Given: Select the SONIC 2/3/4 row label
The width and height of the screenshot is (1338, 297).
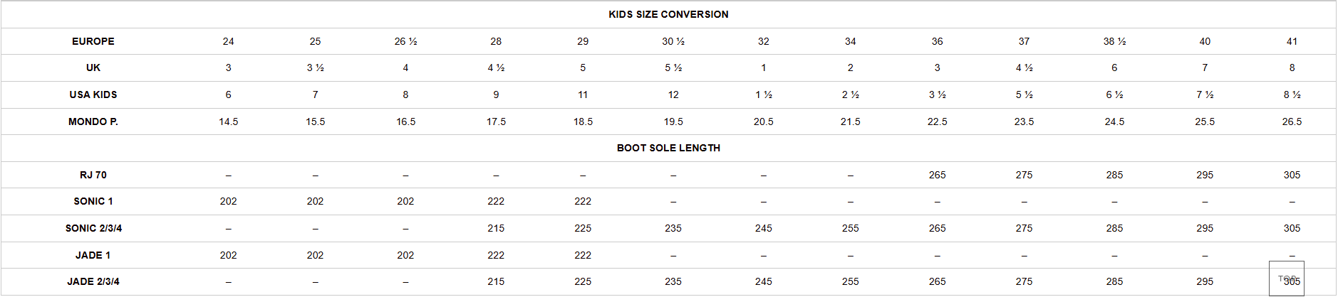Looking at the screenshot, I should [93, 228].
